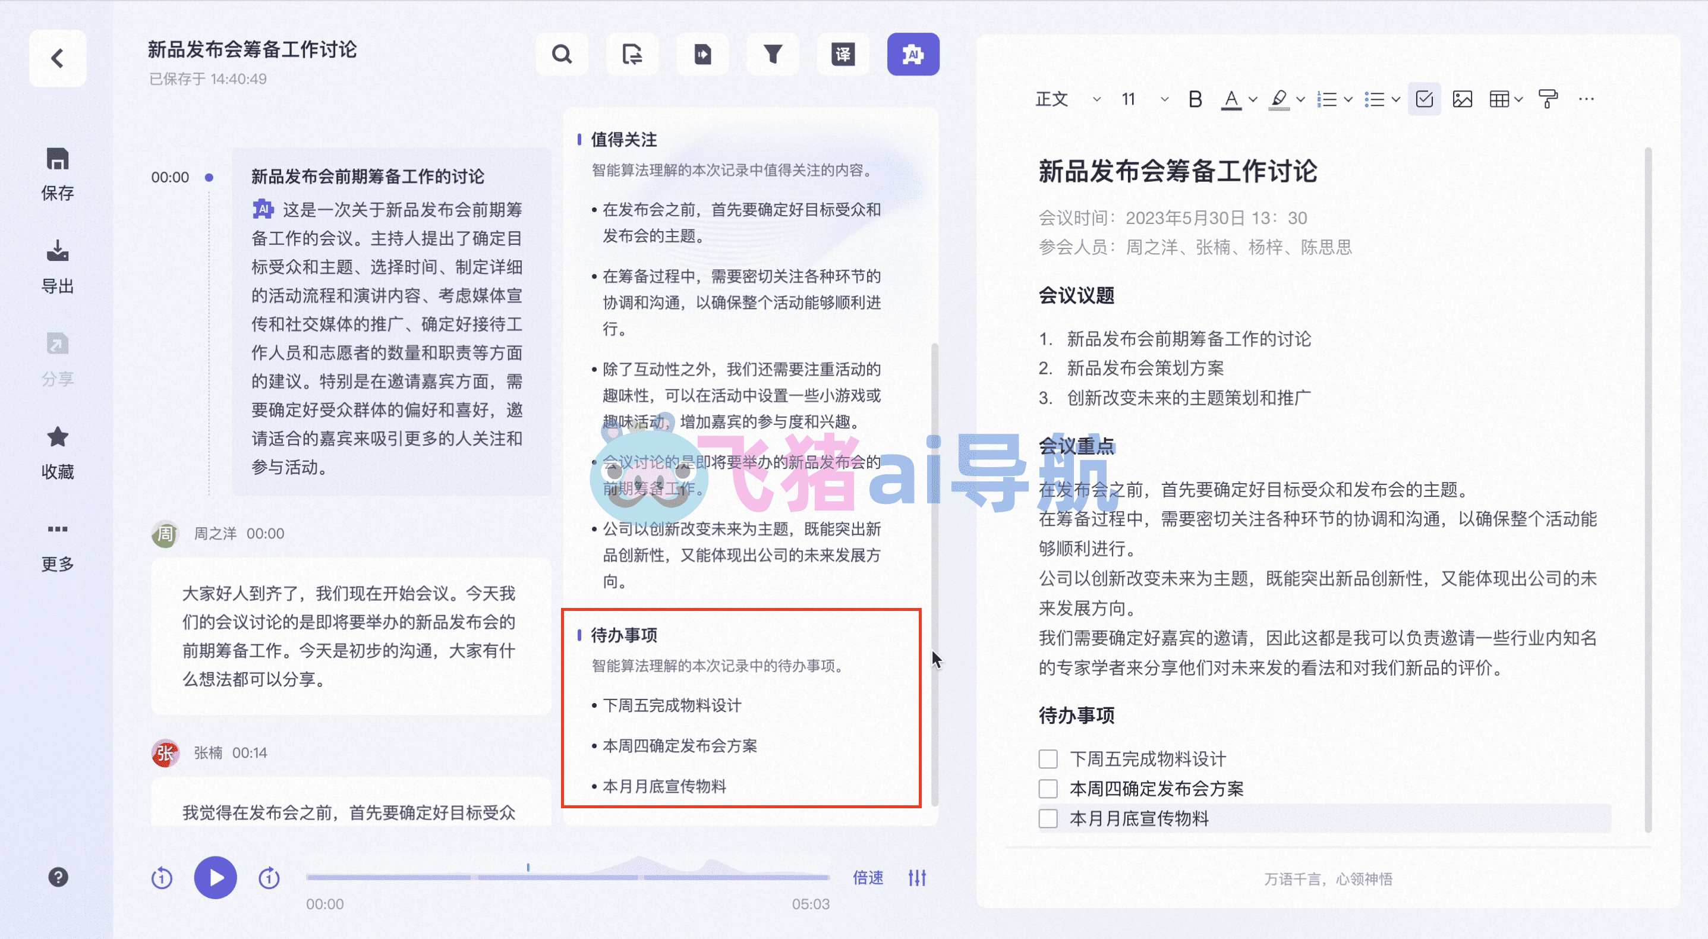Click 周之洋 transcript speech bubble

[351, 635]
